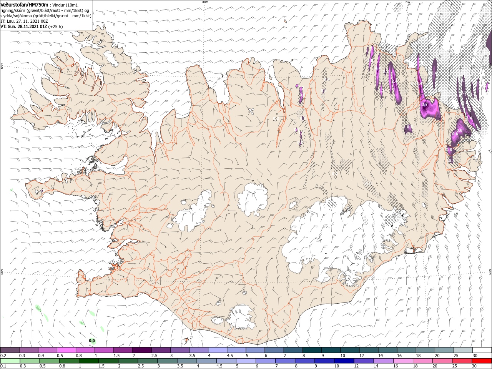Select lower legend light pink swatch from 16 to 18
The width and height of the screenshot is (492, 369).
click(x=403, y=361)
